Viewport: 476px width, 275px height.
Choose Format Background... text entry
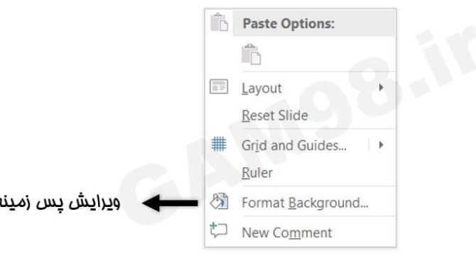click(305, 203)
